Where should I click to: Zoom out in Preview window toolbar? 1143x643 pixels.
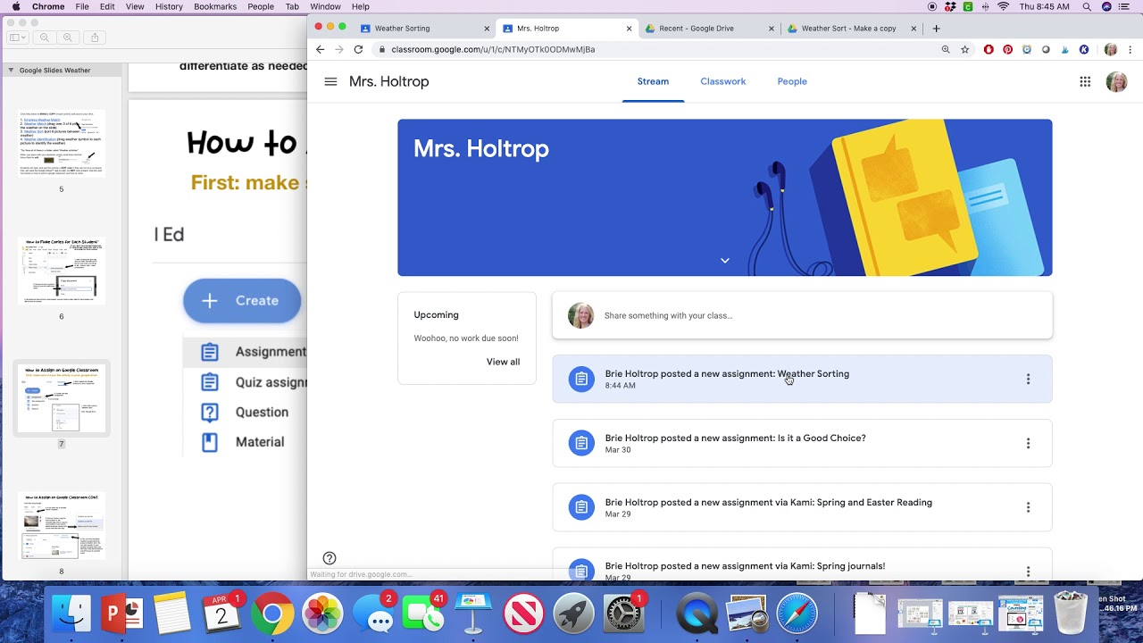45,38
